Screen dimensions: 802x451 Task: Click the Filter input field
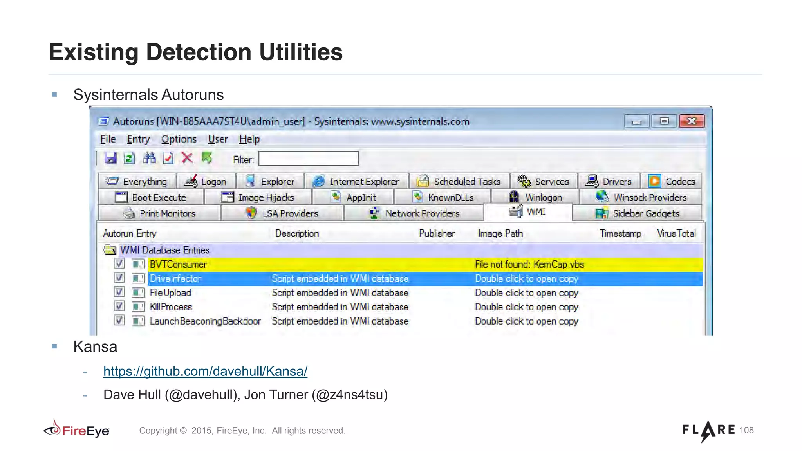click(x=309, y=159)
